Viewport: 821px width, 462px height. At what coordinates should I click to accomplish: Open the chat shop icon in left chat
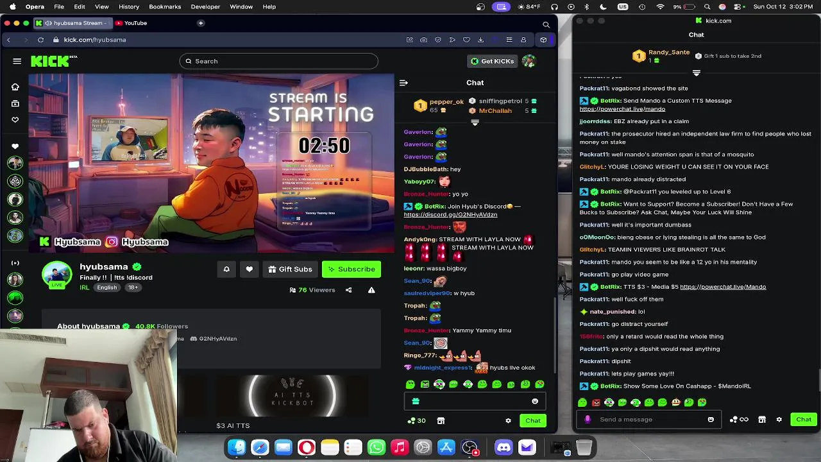click(441, 421)
